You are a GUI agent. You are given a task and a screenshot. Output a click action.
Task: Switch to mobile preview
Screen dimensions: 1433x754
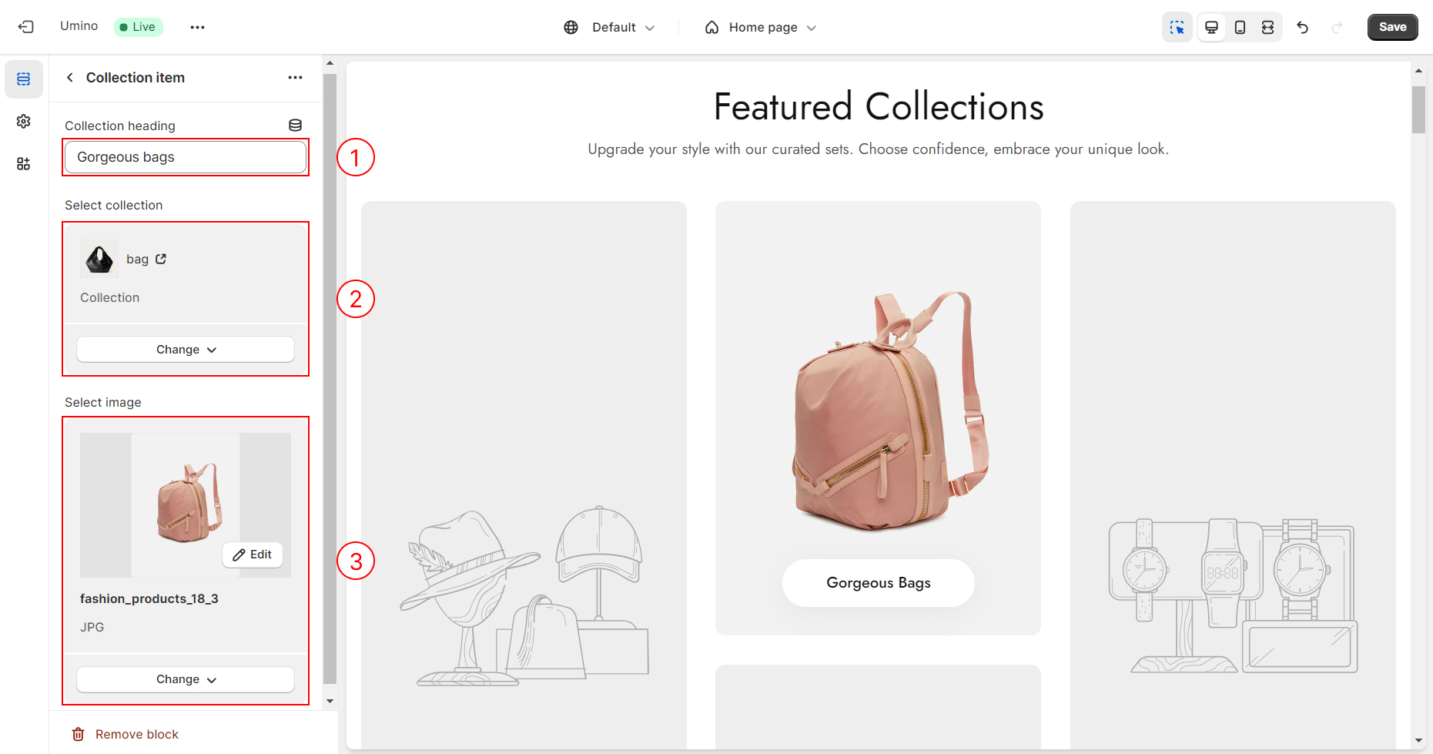click(1240, 28)
